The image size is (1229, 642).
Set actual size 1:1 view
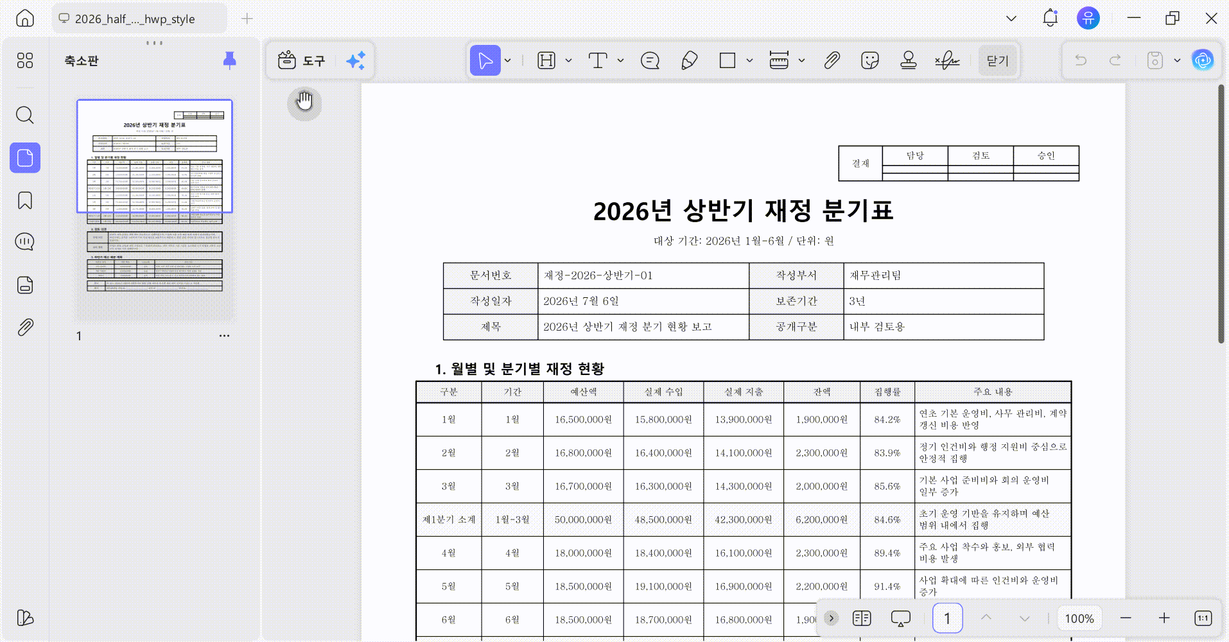tap(1203, 618)
